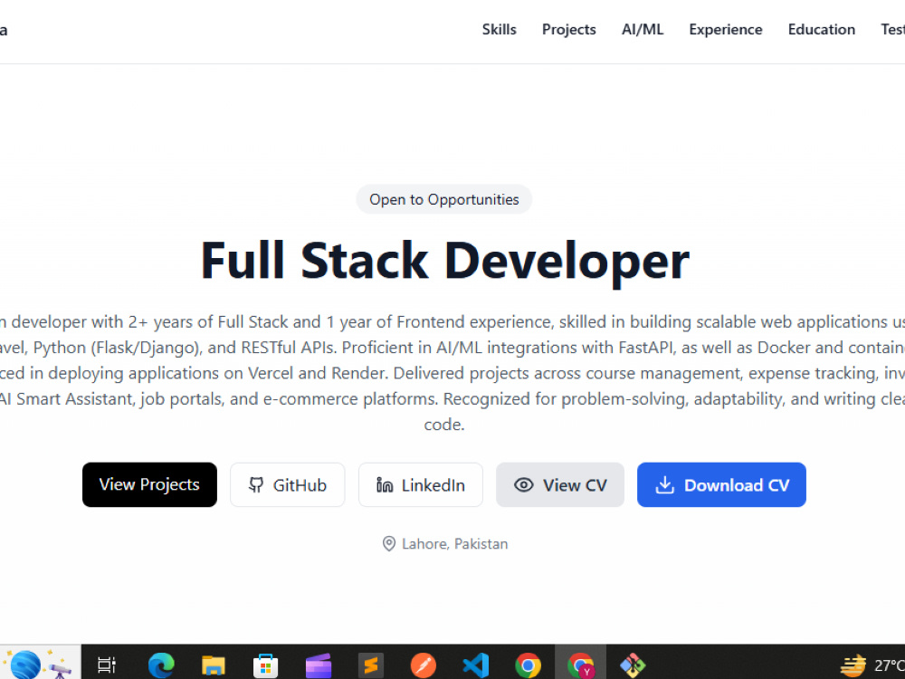Click the Lahore, Pakistan location text
The width and height of the screenshot is (905, 679).
tap(455, 544)
